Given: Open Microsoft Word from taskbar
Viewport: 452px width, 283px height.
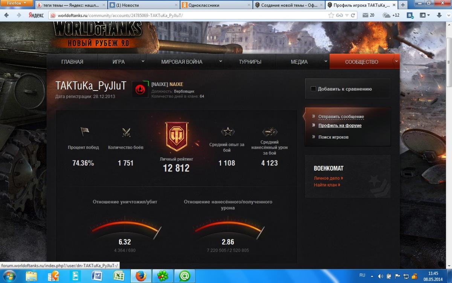Looking at the screenshot, I should [98, 276].
